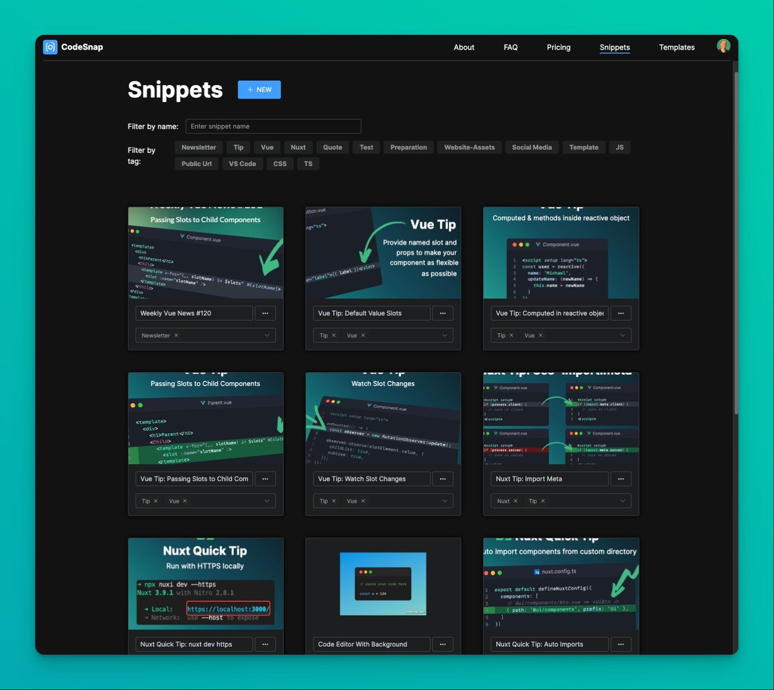The image size is (774, 690).
Task: Open the Nuxt Quick Tip HTTPS thumbnail
Action: point(206,584)
